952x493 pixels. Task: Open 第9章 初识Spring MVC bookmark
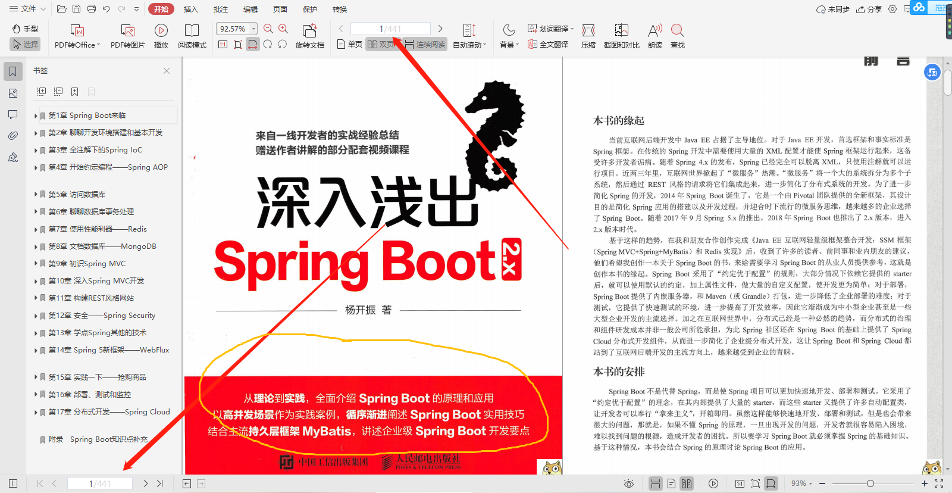pyautogui.click(x=87, y=264)
